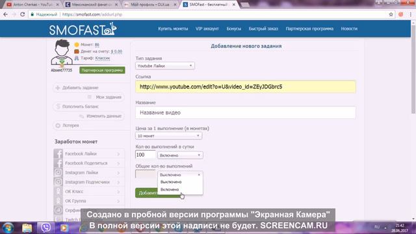Image resolution: width=416 pixels, height=234 pixels.
Task: Switch to the Anton Cherkas YouTube tab
Action: pos(32,5)
